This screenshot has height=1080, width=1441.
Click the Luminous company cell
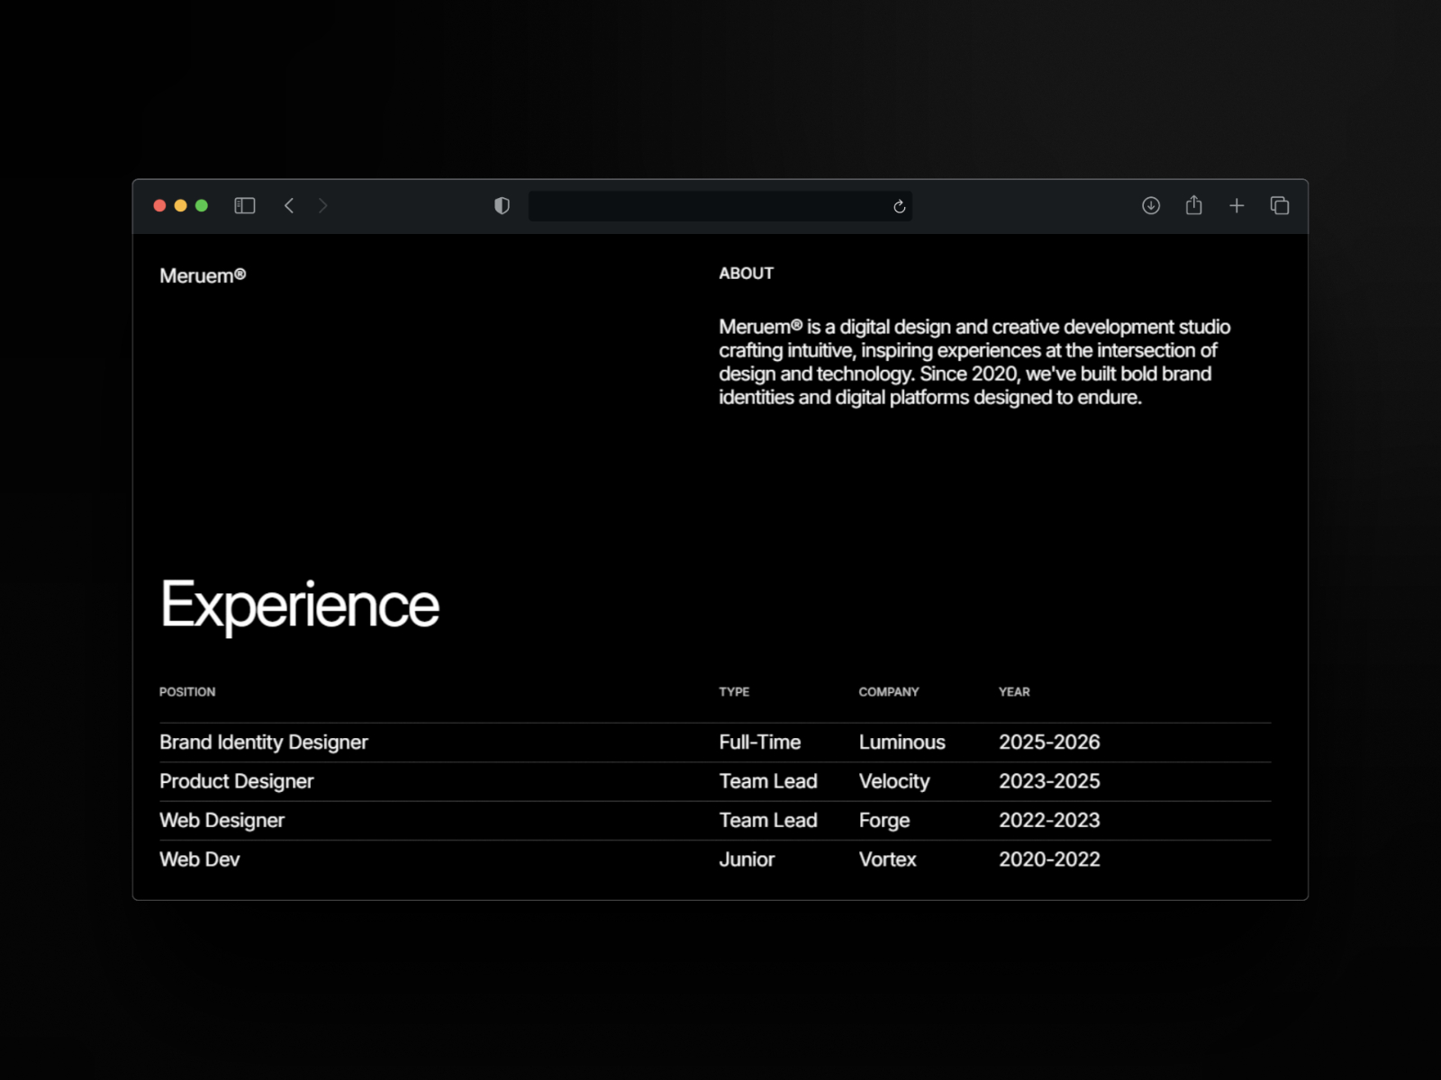902,742
